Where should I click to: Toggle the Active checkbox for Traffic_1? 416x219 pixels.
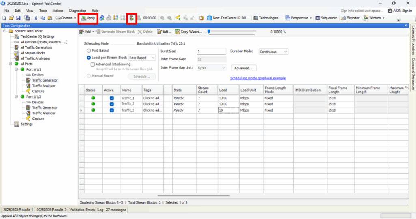[x=112, y=98]
